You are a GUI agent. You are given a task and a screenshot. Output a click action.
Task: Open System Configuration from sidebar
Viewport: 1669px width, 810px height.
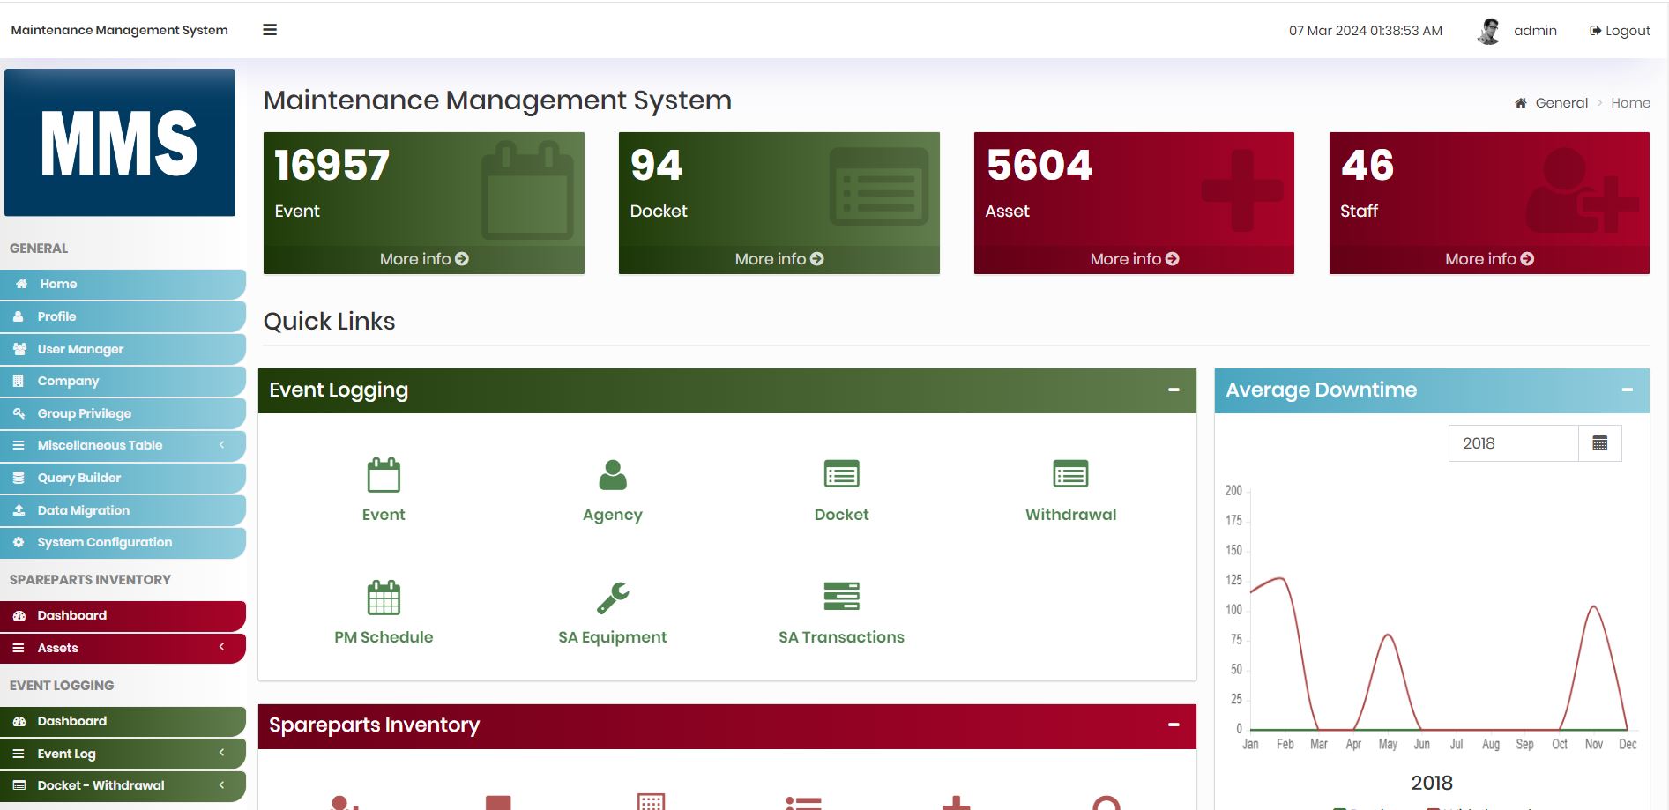pyautogui.click(x=104, y=542)
